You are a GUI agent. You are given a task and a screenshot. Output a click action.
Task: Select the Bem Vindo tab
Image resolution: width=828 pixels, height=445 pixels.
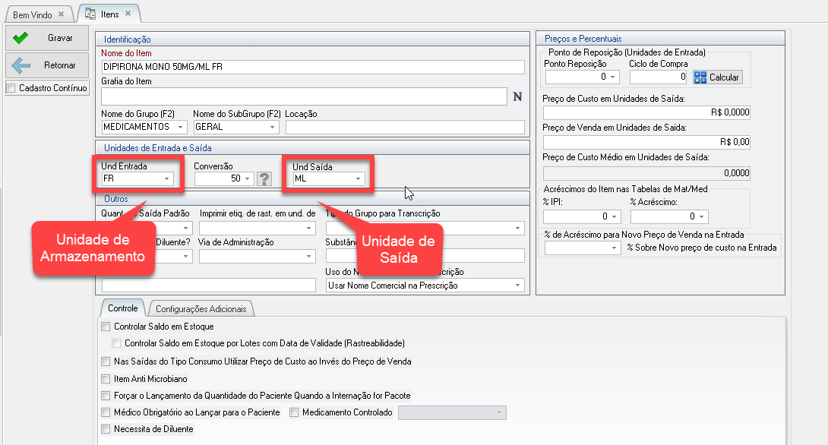coord(30,14)
